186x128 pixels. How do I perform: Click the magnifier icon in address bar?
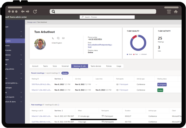[53, 11]
